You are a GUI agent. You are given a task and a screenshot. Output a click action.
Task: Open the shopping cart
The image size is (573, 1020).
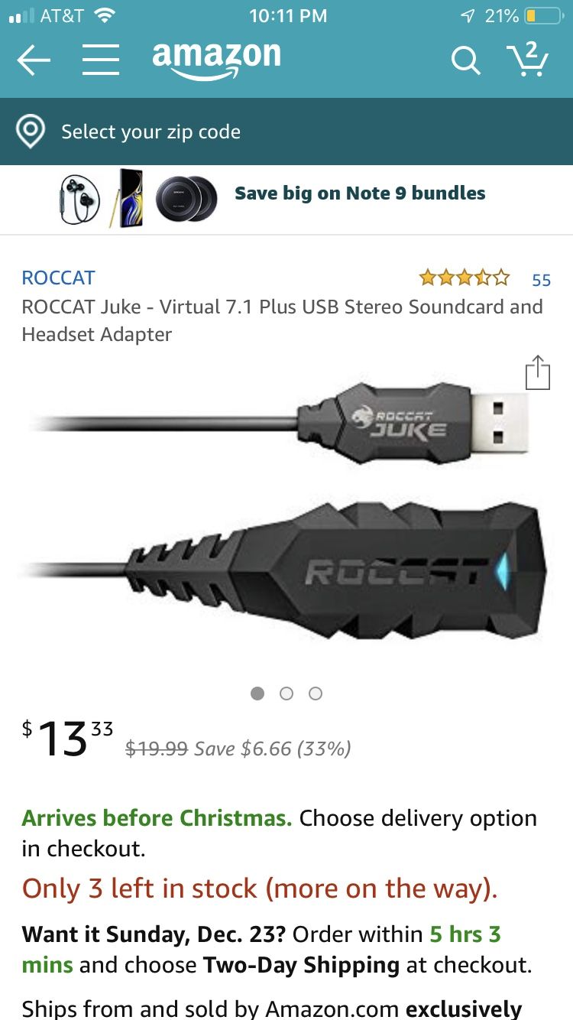coord(528,58)
